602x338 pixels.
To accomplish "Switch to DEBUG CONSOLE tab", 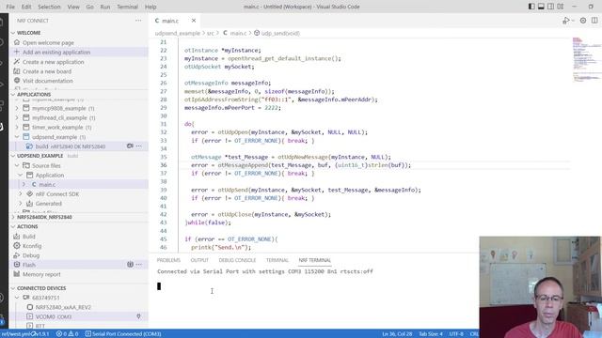I will pos(237,260).
